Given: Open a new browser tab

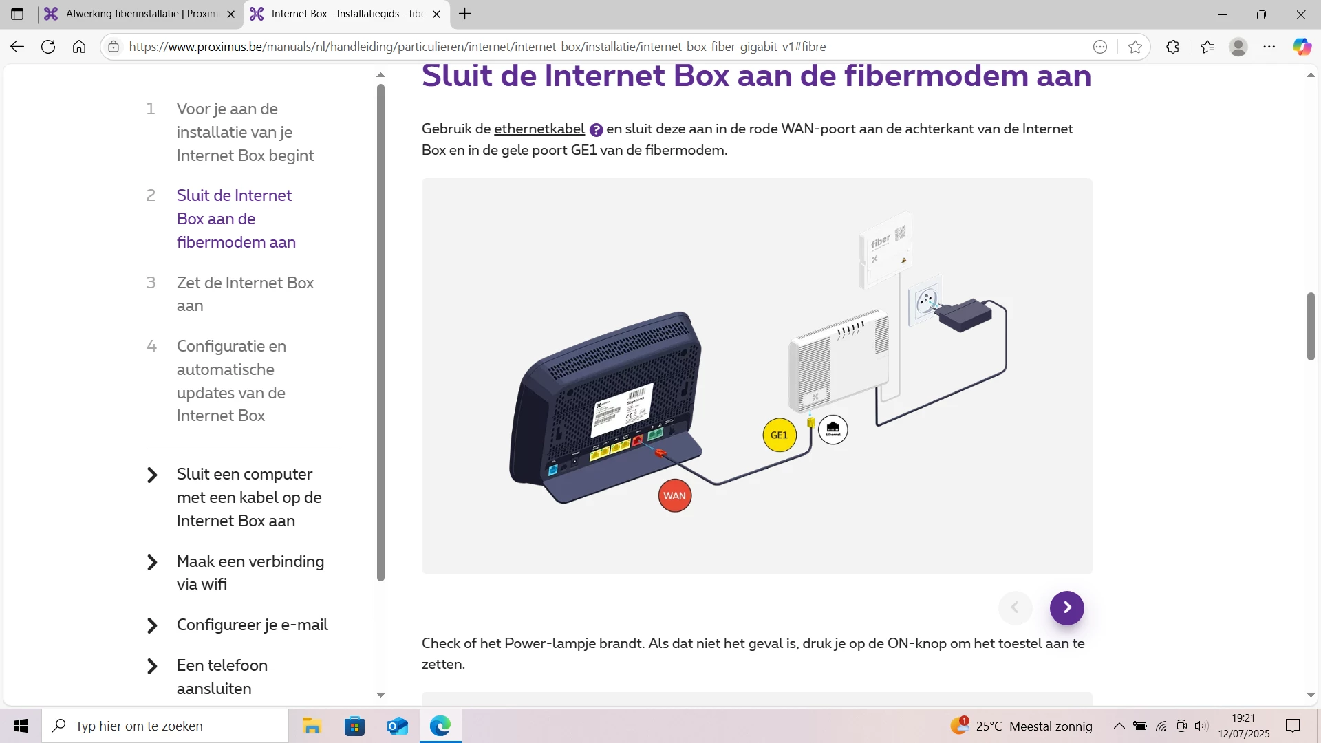Looking at the screenshot, I should [x=465, y=14].
